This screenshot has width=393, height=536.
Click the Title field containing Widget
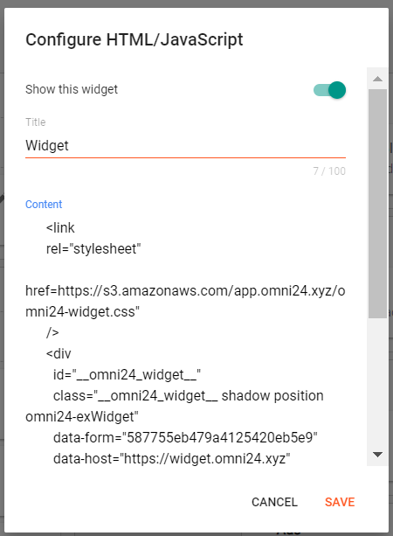tap(185, 146)
